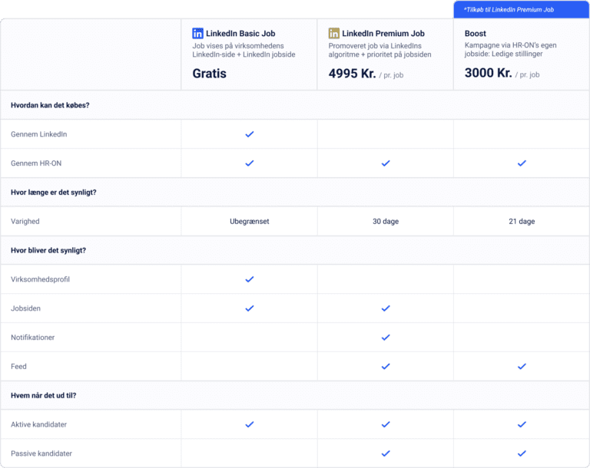Click Basic Job checkmark in Aktive kandidater row

(x=250, y=424)
